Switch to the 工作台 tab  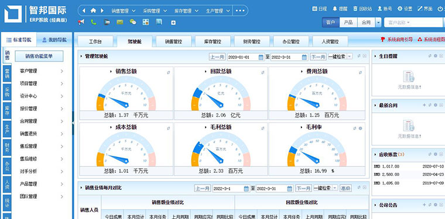pos(95,41)
